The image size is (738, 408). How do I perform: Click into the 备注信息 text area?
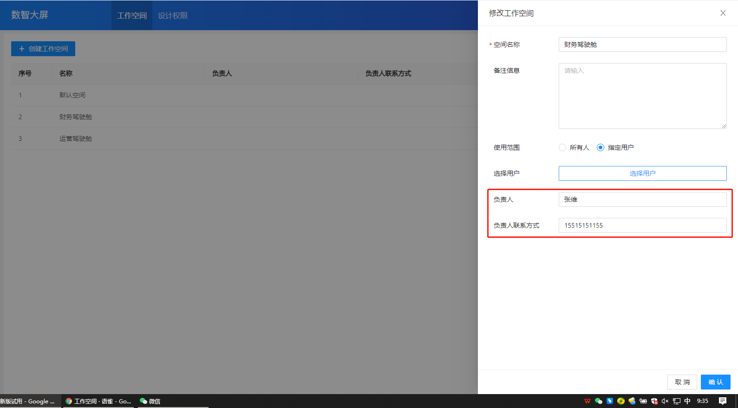tap(642, 96)
